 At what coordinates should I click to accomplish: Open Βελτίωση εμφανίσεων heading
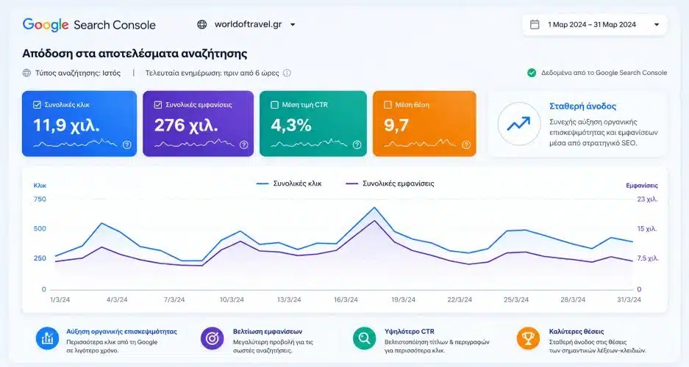(x=268, y=332)
